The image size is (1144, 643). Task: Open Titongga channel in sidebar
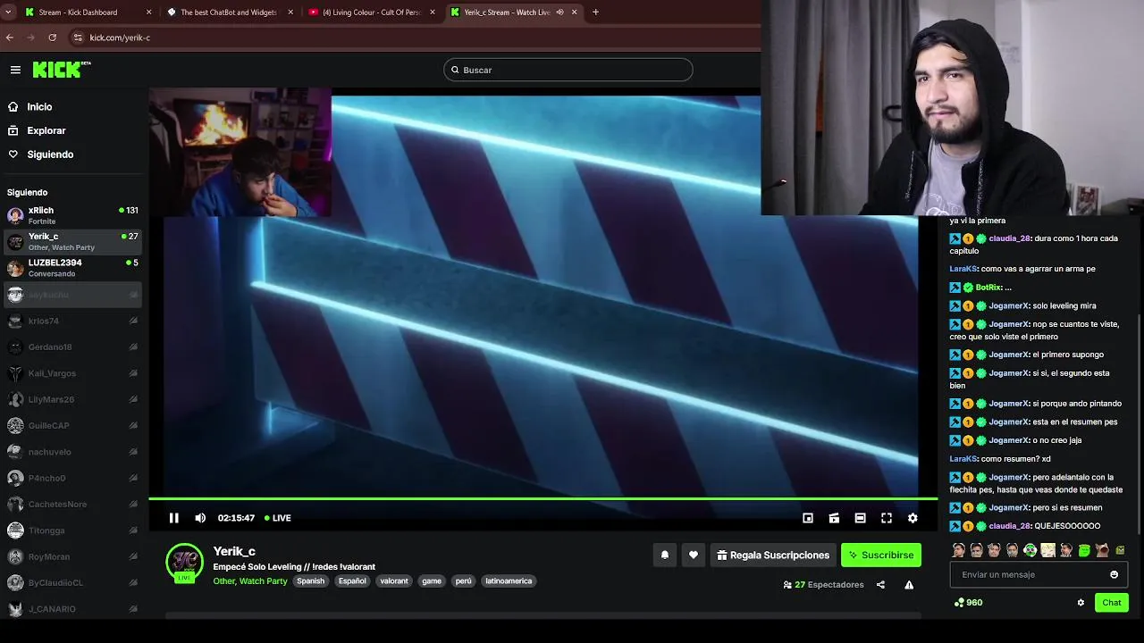73,530
